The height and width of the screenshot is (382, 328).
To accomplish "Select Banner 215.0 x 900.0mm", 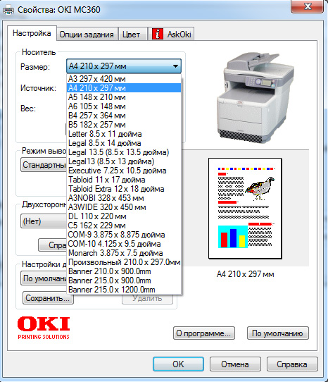I will [x=124, y=281].
